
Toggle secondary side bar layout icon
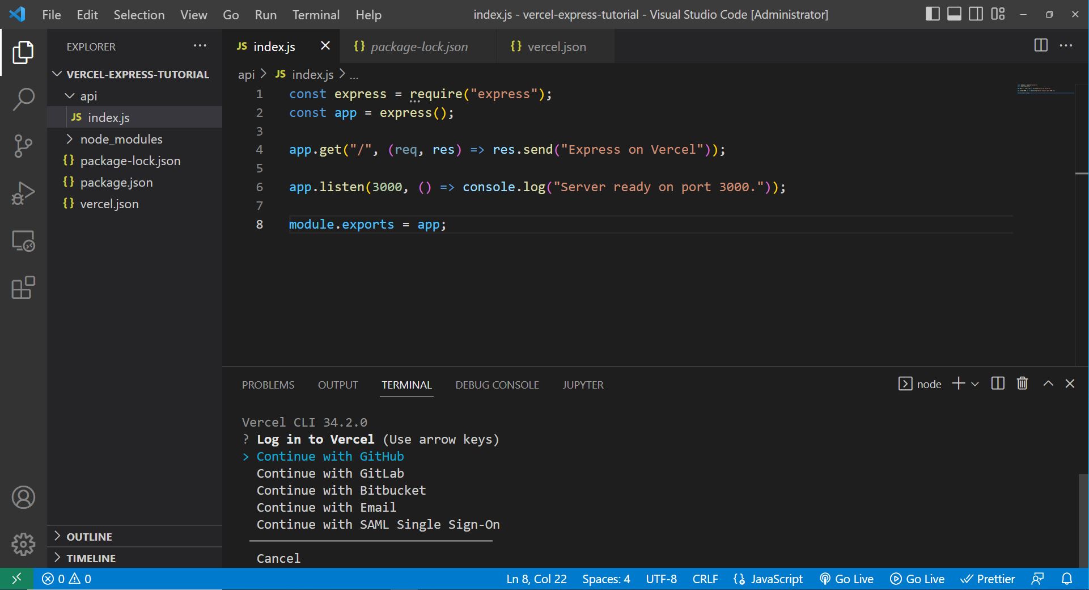pos(976,14)
